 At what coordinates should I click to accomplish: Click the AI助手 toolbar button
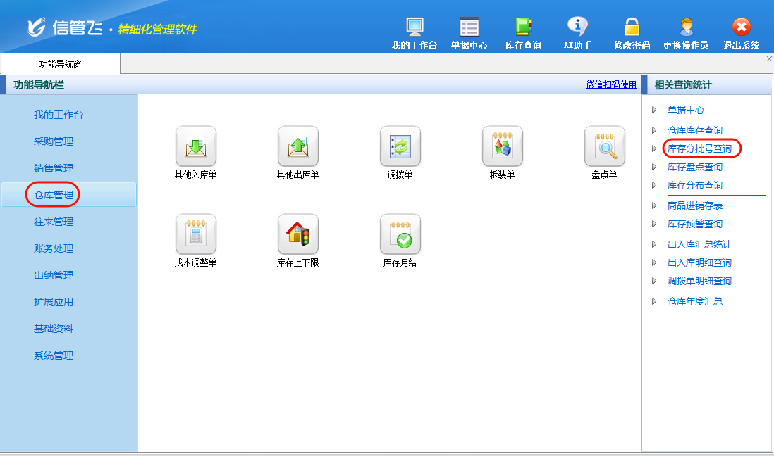(x=577, y=33)
